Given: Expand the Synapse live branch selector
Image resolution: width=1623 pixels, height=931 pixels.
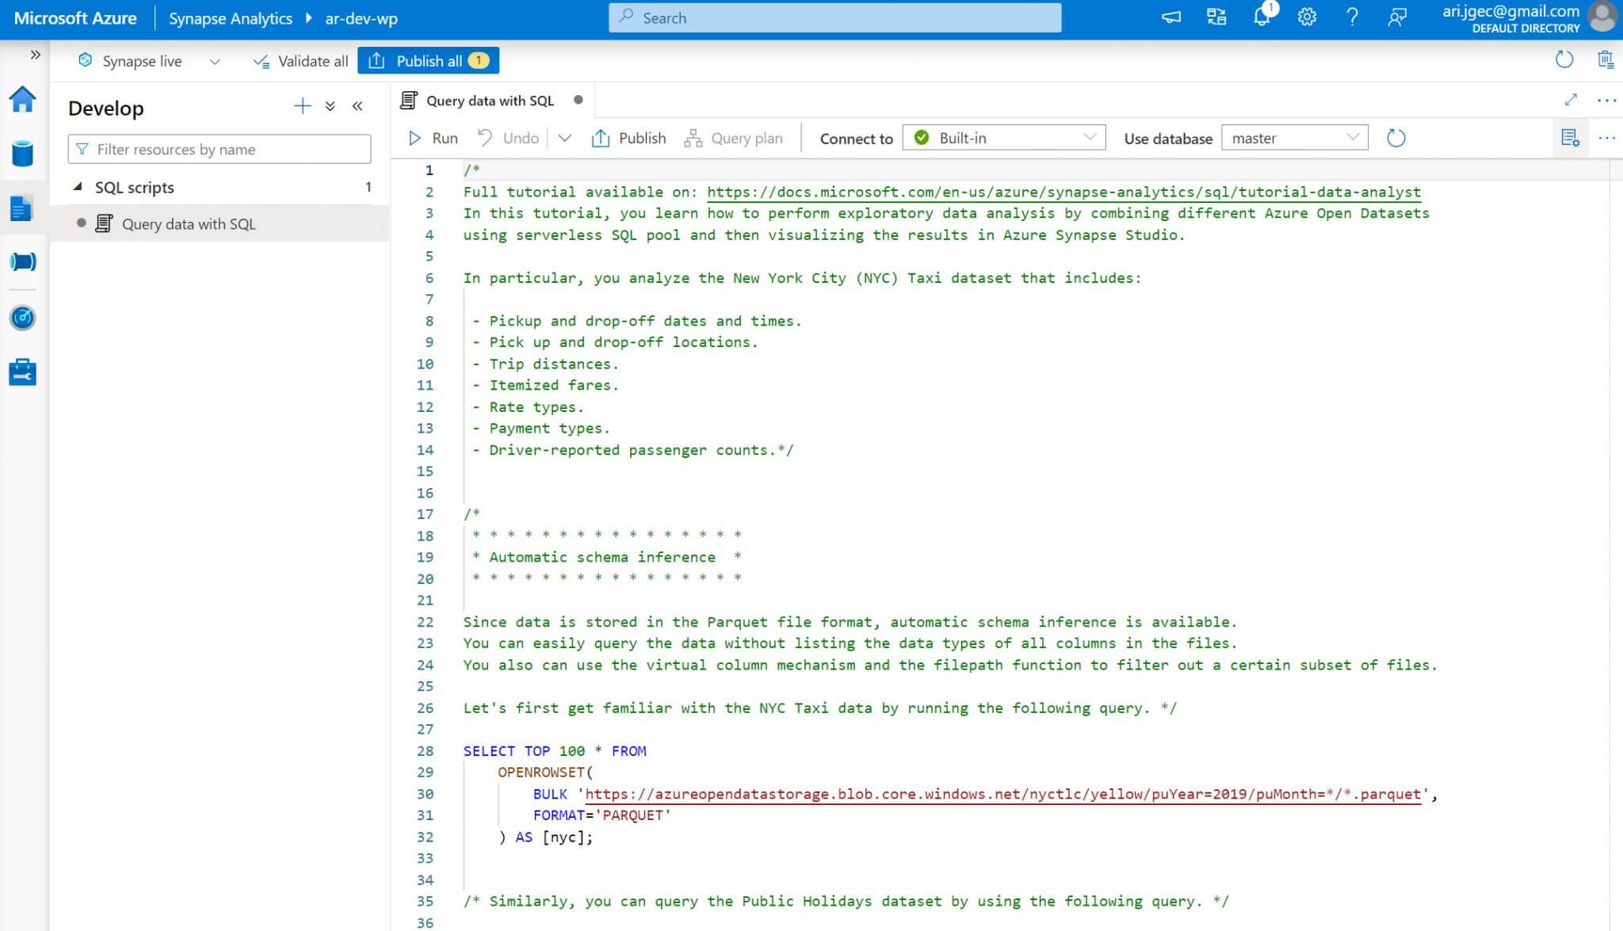Looking at the screenshot, I should (x=215, y=60).
